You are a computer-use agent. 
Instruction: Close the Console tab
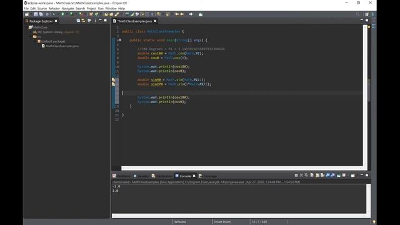(x=194, y=176)
